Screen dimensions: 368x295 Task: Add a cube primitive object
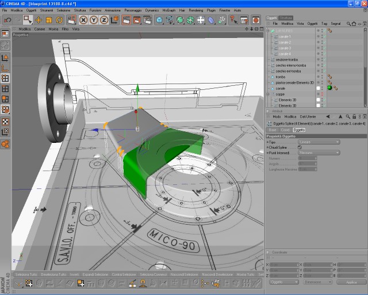160,20
